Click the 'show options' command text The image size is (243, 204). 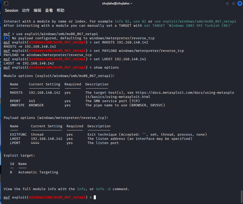pyautogui.click(x=106, y=67)
